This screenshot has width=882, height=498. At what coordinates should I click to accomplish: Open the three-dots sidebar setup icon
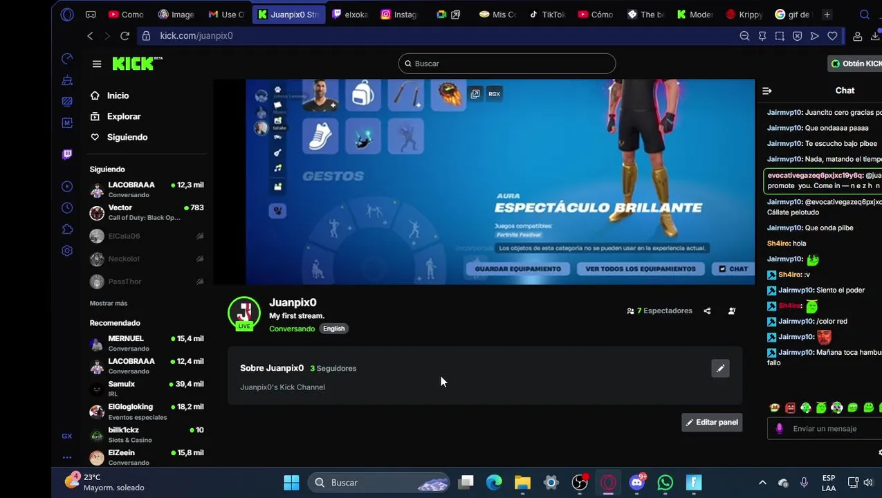coord(67,457)
